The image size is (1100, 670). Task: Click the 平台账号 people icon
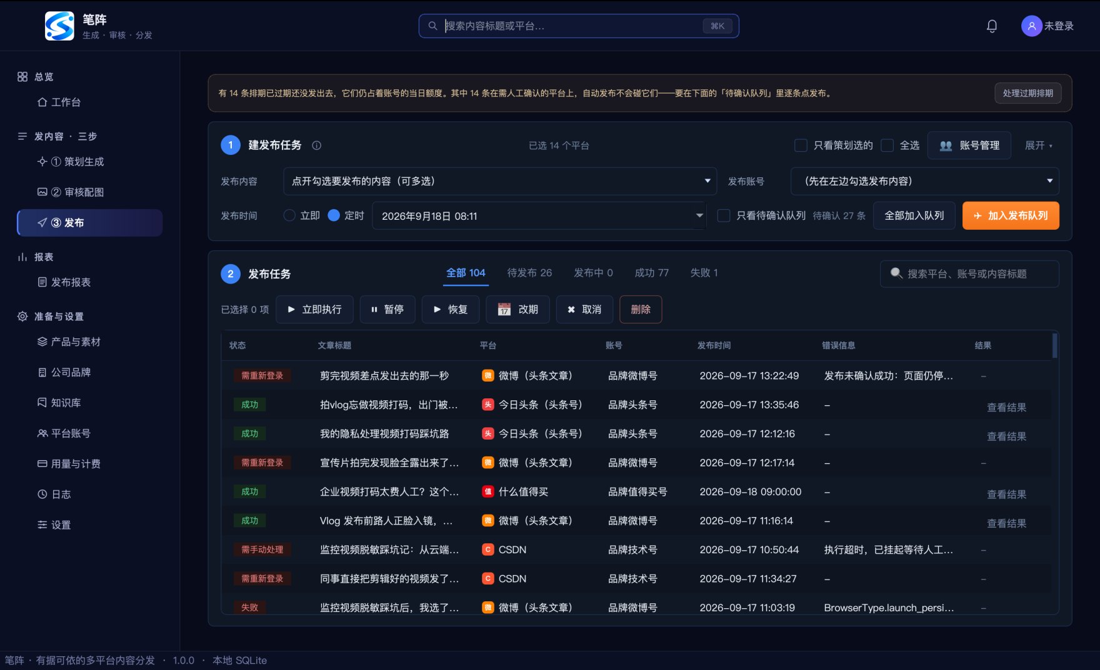pos(42,433)
